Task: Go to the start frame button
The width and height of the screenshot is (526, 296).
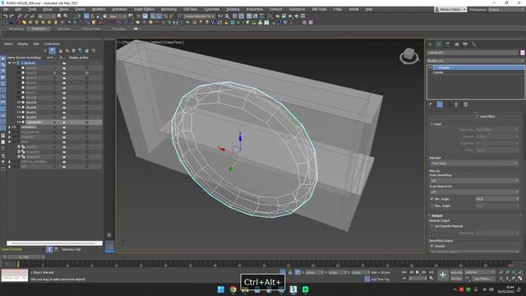Action: click(404, 272)
